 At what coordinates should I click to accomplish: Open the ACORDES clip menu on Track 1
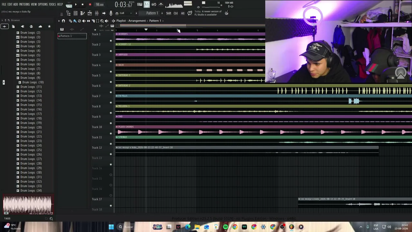(x=117, y=34)
